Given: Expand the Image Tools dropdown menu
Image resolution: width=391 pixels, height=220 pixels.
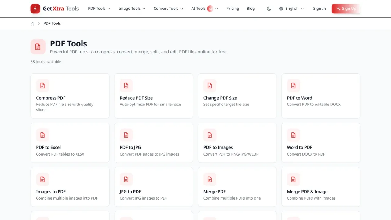Looking at the screenshot, I should 132,9.
